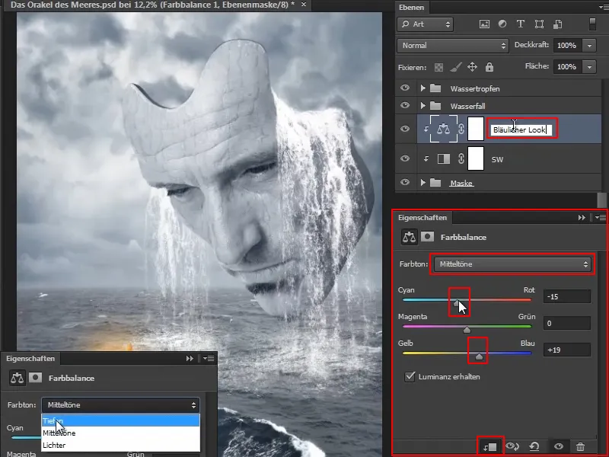Open Farbton dropdown in lower-left panel
This screenshot has height=457, width=609.
tap(120, 405)
